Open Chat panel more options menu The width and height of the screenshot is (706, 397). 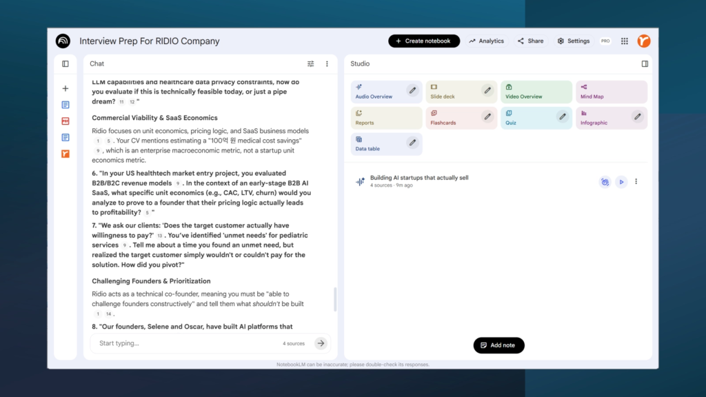coord(327,63)
